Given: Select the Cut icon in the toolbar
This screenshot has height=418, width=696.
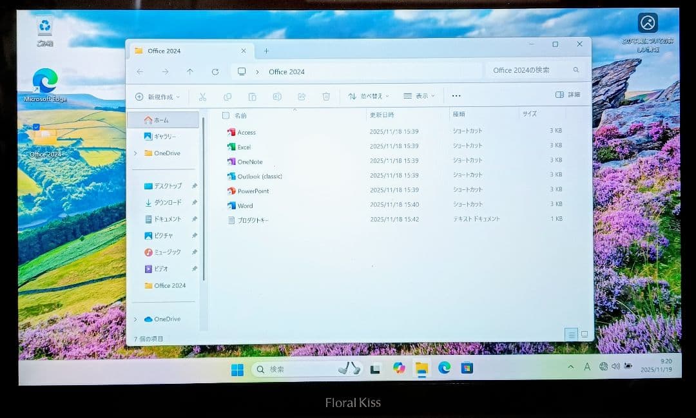Looking at the screenshot, I should coord(203,96).
